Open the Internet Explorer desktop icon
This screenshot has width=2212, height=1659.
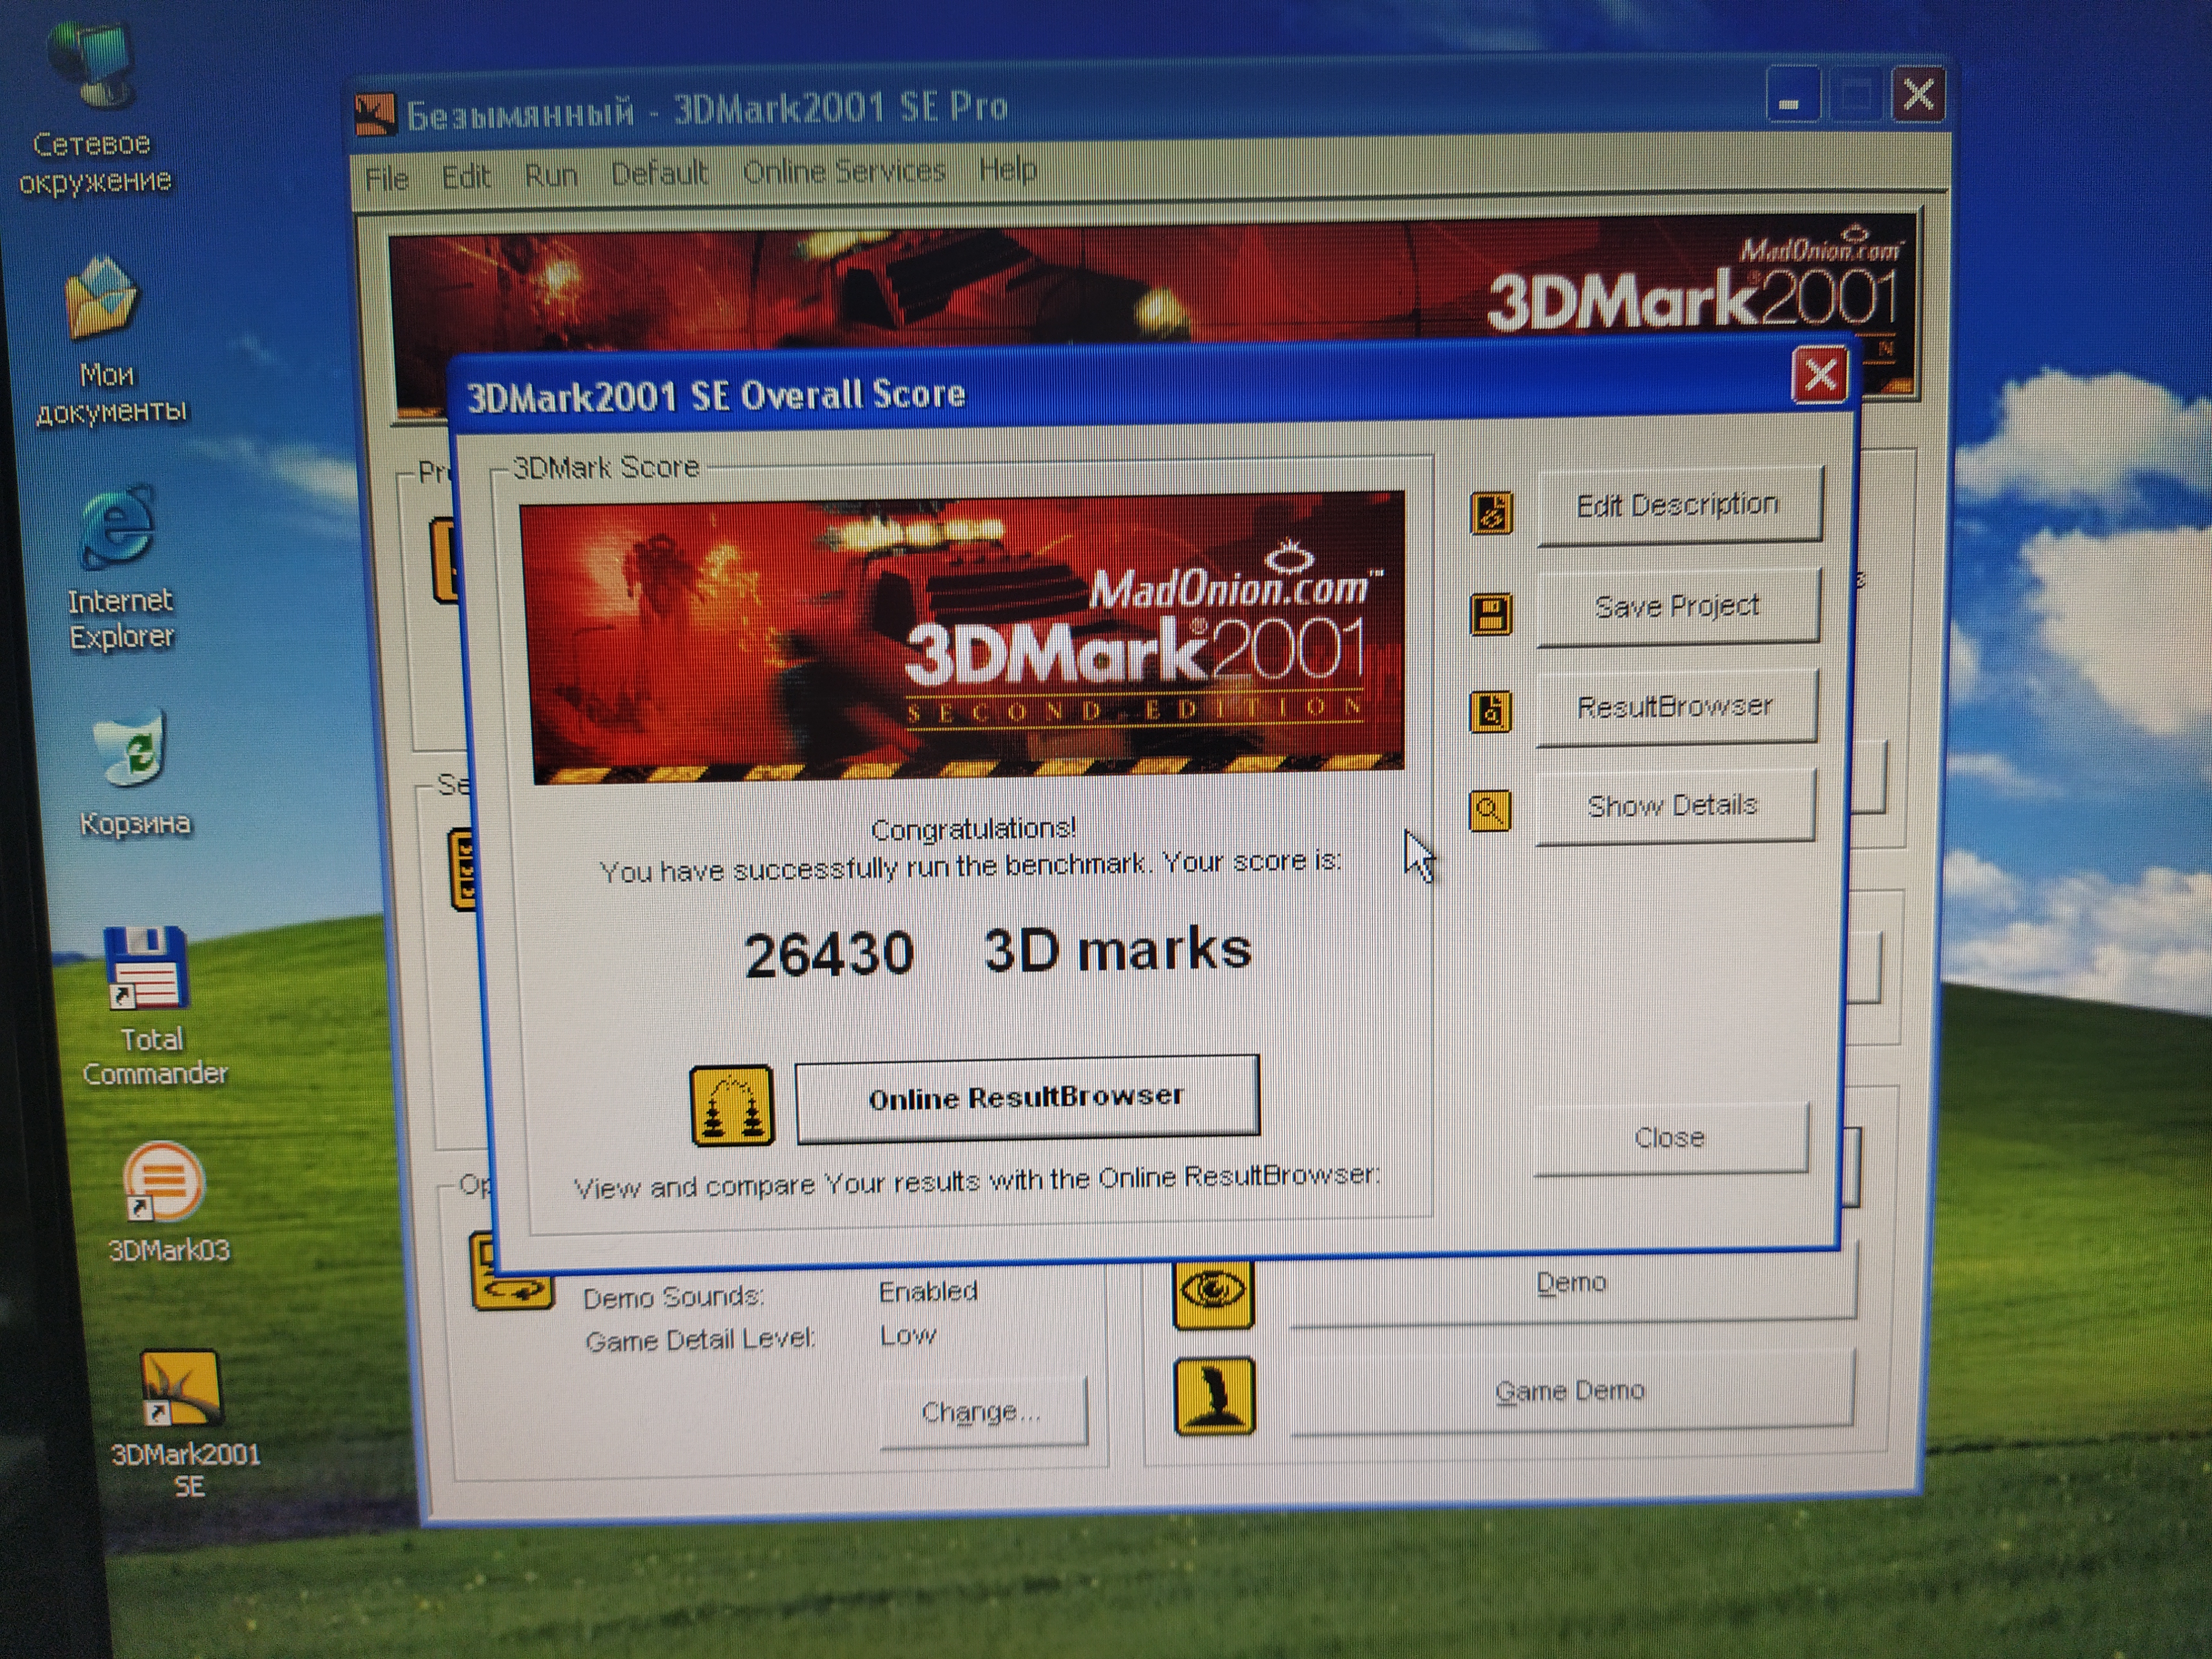tap(119, 529)
